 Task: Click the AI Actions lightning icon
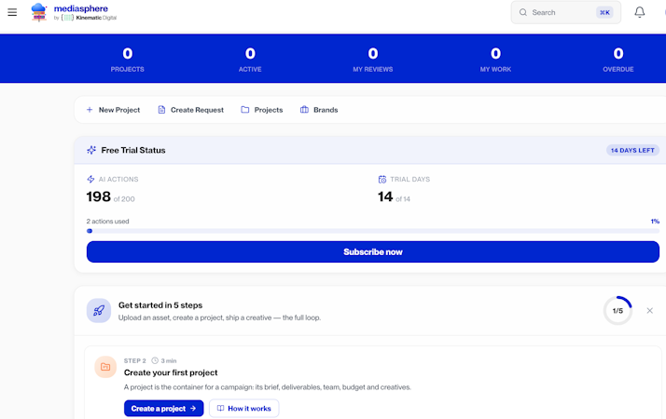click(x=90, y=180)
